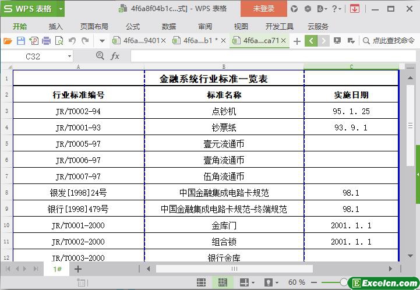Click the presentation screen icon in toolbar
This screenshot has width=420, height=290.
click(337, 41)
